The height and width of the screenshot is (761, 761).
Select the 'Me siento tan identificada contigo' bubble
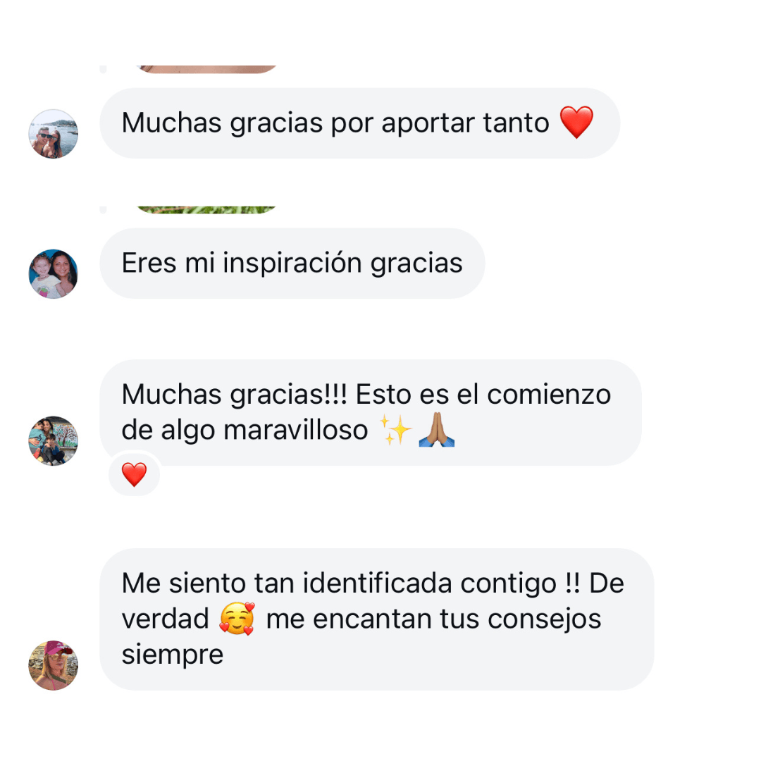(376, 619)
